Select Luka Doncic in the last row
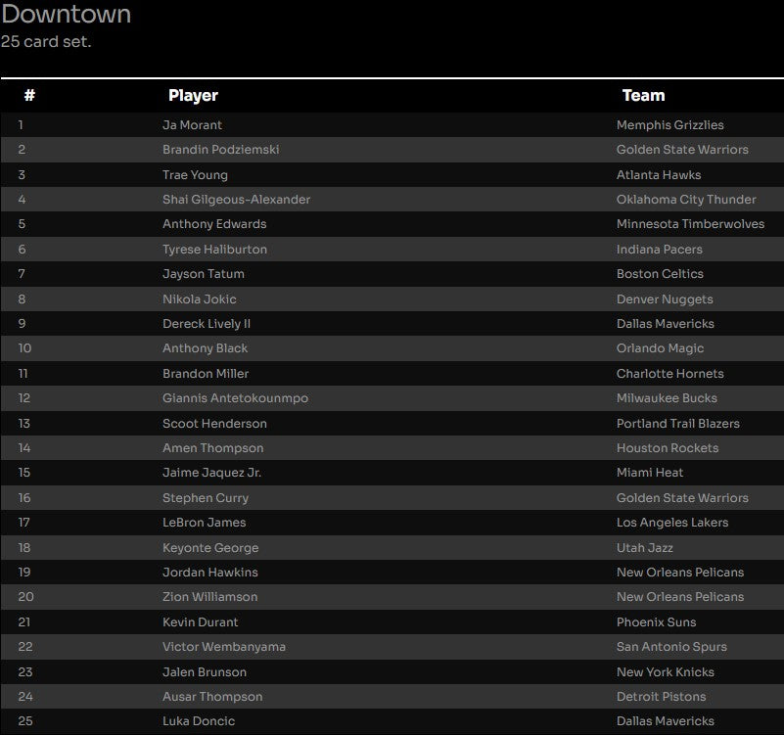 pyautogui.click(x=199, y=721)
